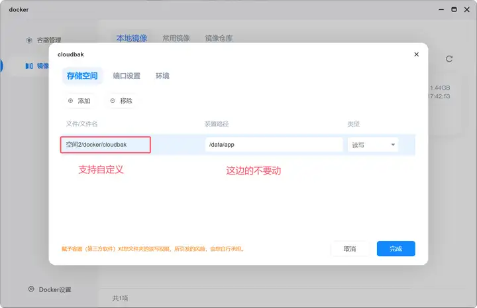This screenshot has width=477, height=308.
Task: Switch to the 镜像仓库 tab
Action: pyautogui.click(x=219, y=38)
